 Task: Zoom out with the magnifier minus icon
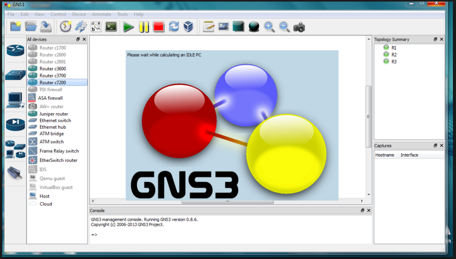coord(284,27)
